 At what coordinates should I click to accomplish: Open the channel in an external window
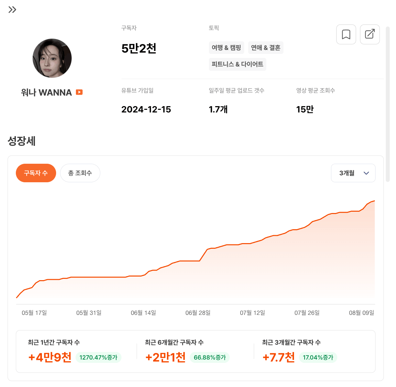[x=370, y=34]
